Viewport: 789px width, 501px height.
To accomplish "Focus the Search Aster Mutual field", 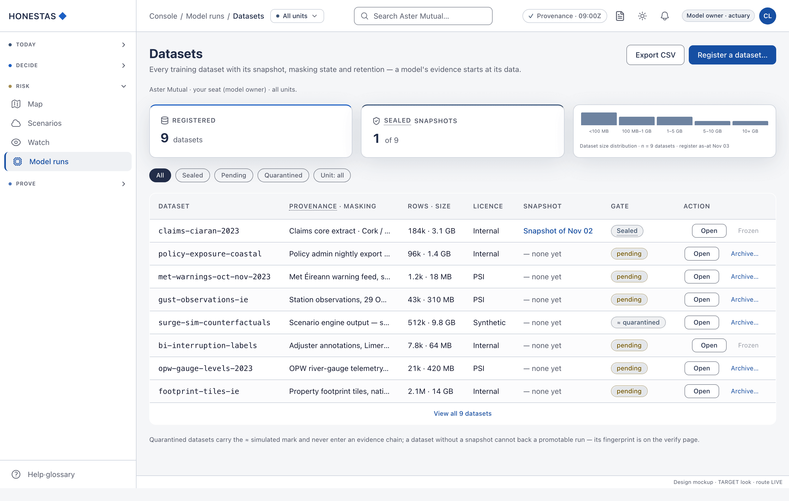I will point(423,16).
